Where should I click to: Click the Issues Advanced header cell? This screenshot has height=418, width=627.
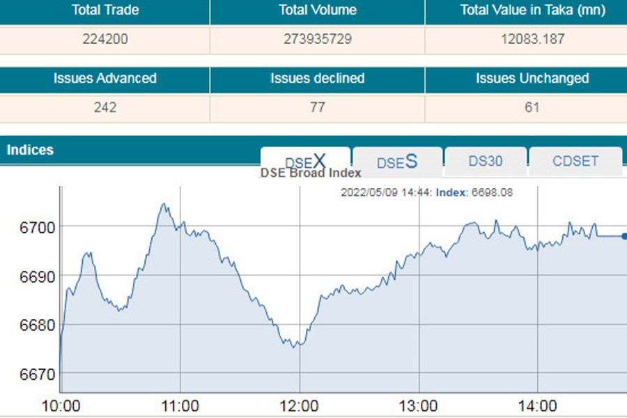105,79
